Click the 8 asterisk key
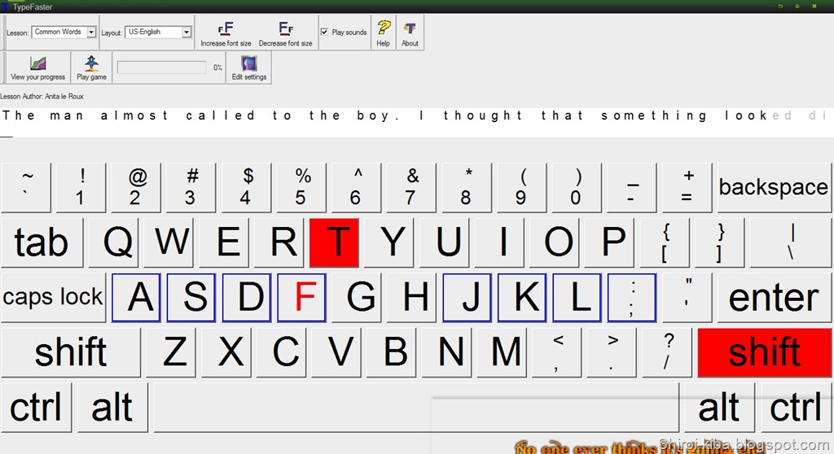The height and width of the screenshot is (454, 834). pos(467,187)
